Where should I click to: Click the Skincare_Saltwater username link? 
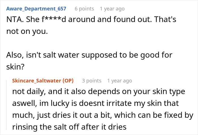37,80
